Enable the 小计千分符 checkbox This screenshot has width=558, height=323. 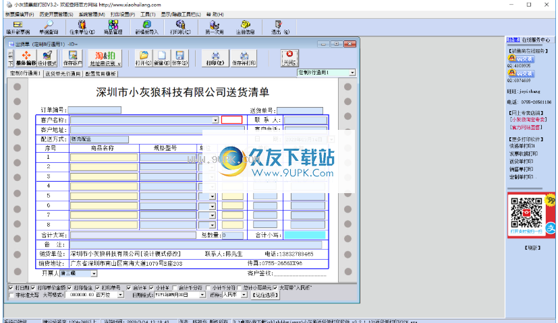tap(208, 287)
